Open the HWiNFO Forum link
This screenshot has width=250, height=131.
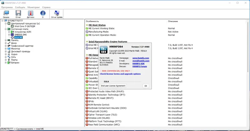[x=139, y=66]
